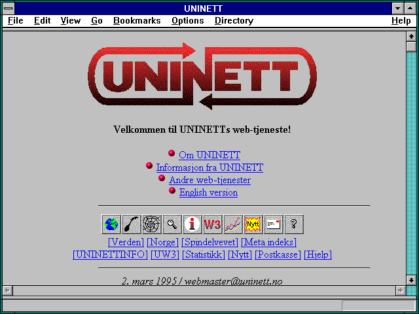
Task: Click the [UNINETTINFO] text link
Action: tap(110, 254)
